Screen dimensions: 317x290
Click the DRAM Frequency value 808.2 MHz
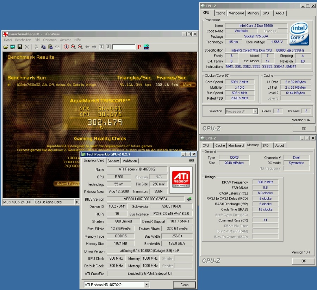(265, 182)
